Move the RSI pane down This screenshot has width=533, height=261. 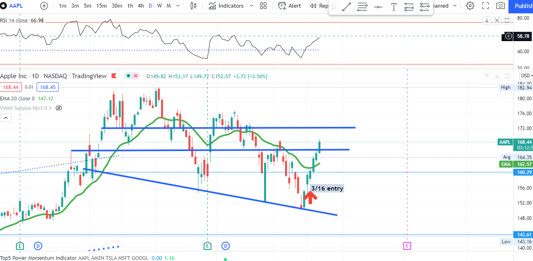click(x=487, y=20)
